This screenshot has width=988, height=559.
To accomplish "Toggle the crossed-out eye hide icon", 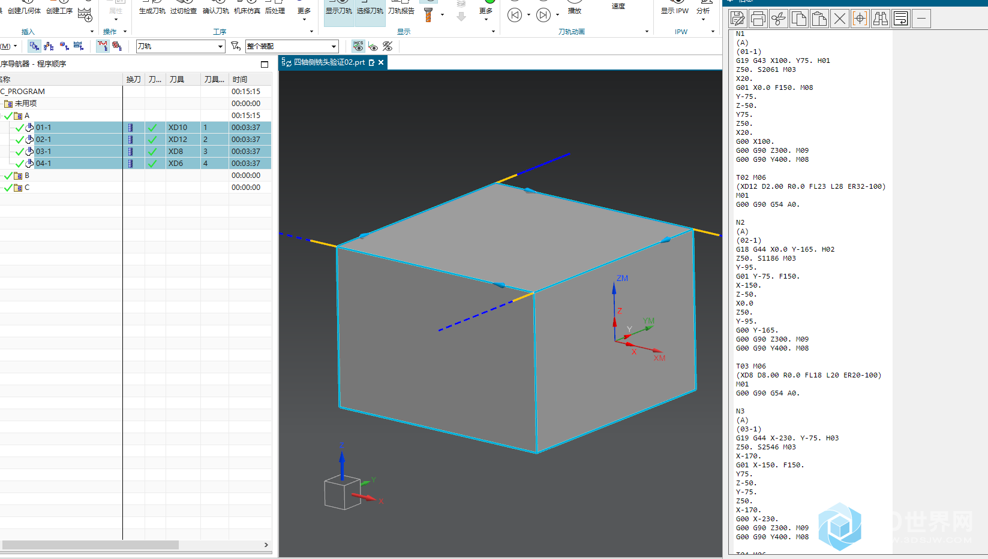I will tap(388, 46).
